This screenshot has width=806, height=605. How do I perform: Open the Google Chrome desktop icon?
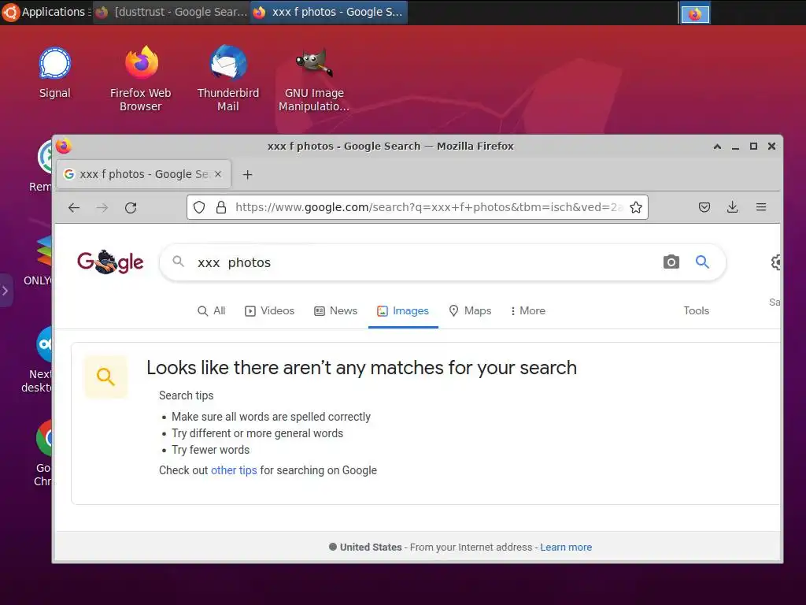click(44, 453)
